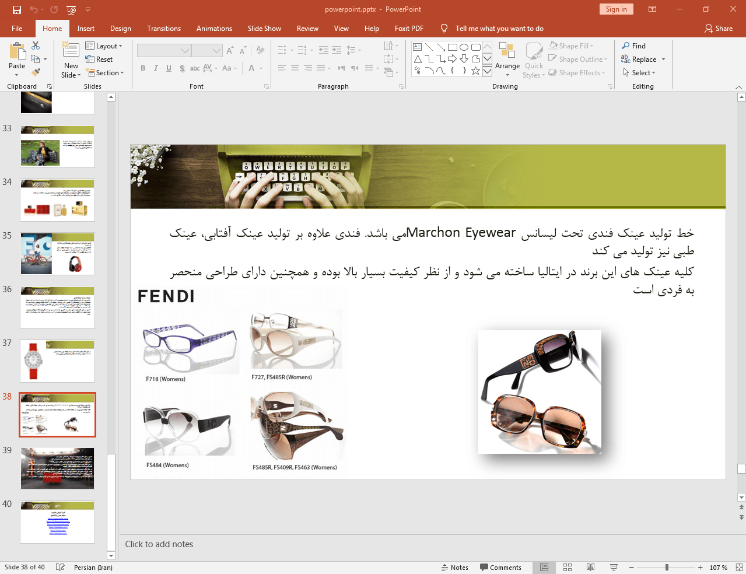Click the New Slide icon

[71, 50]
